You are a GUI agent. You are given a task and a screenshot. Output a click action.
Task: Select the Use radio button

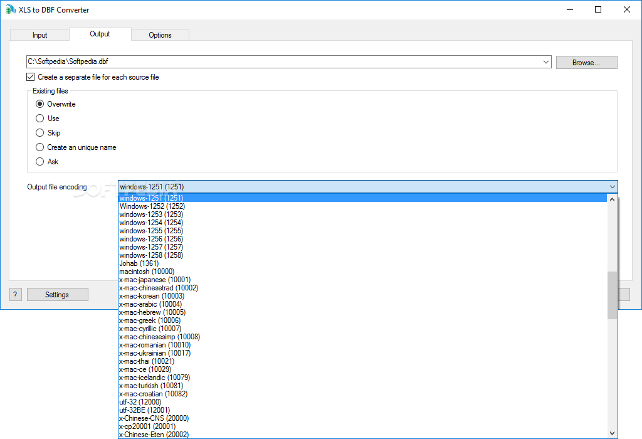click(x=48, y=119)
